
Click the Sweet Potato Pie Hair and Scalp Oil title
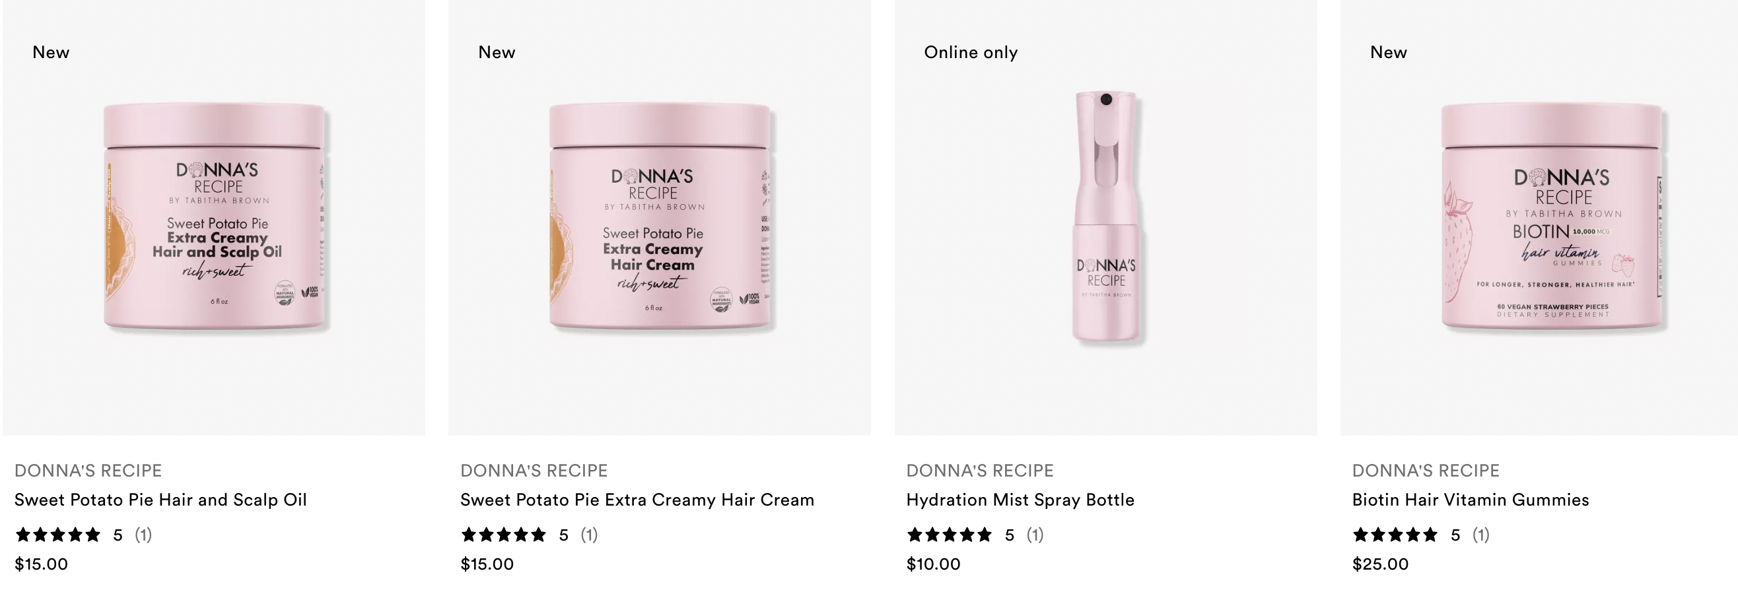[160, 500]
